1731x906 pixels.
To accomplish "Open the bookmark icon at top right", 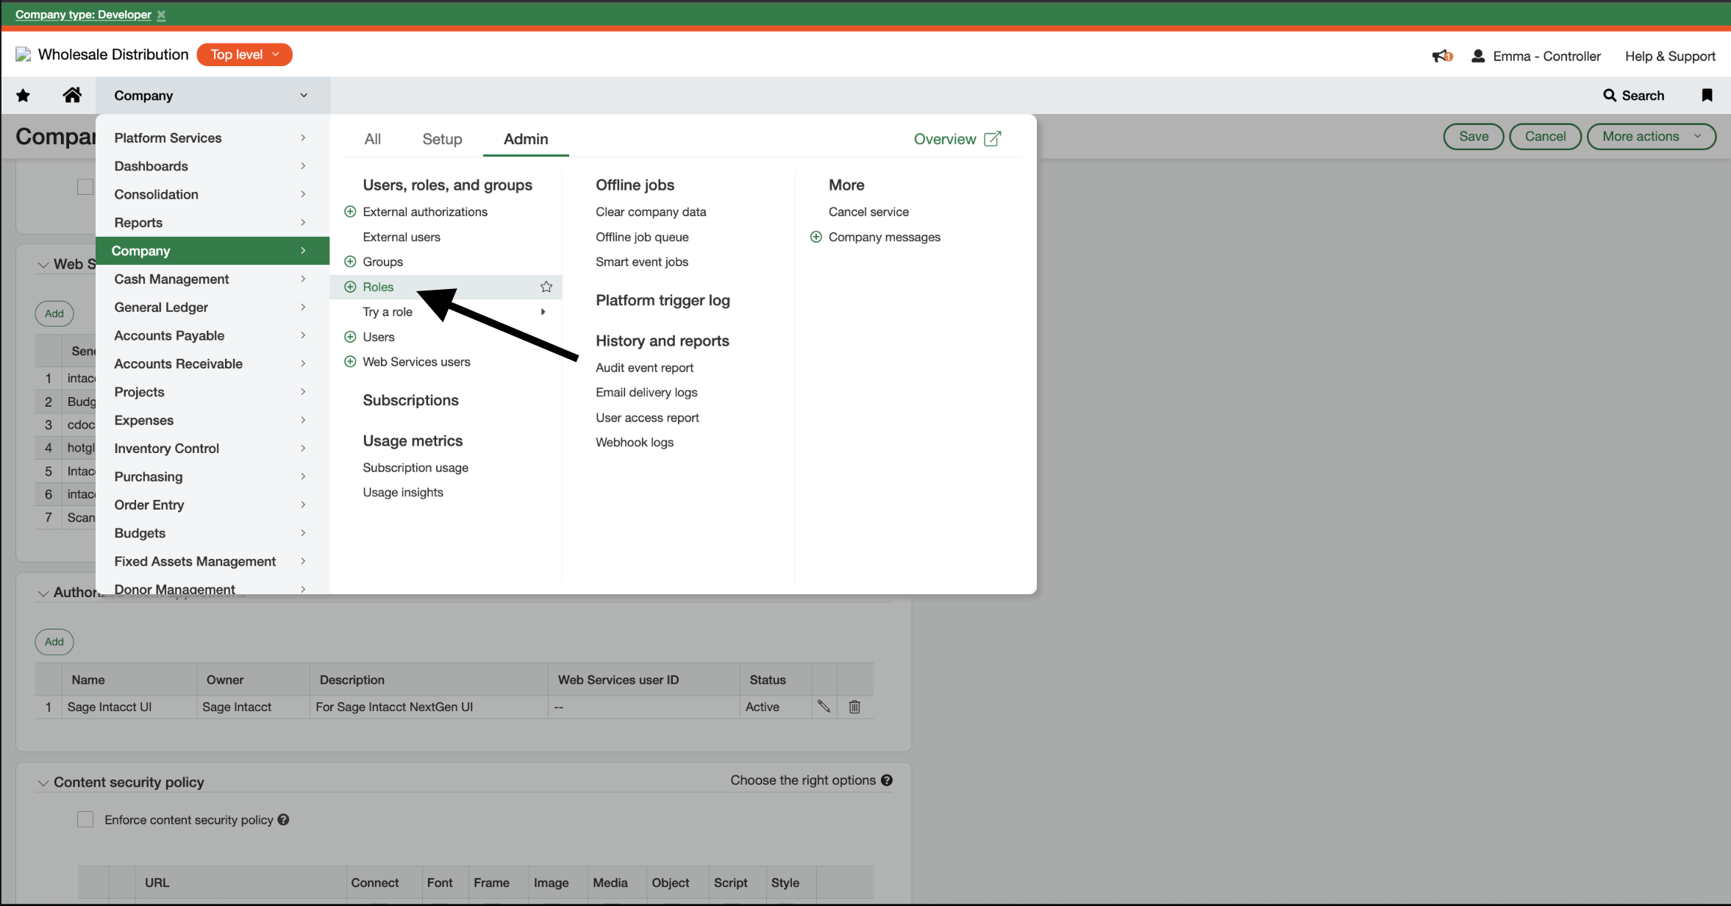I will pos(1707,96).
